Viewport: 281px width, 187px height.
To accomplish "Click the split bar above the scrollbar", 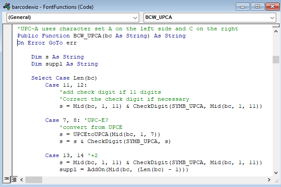I will (x=276, y=26).
